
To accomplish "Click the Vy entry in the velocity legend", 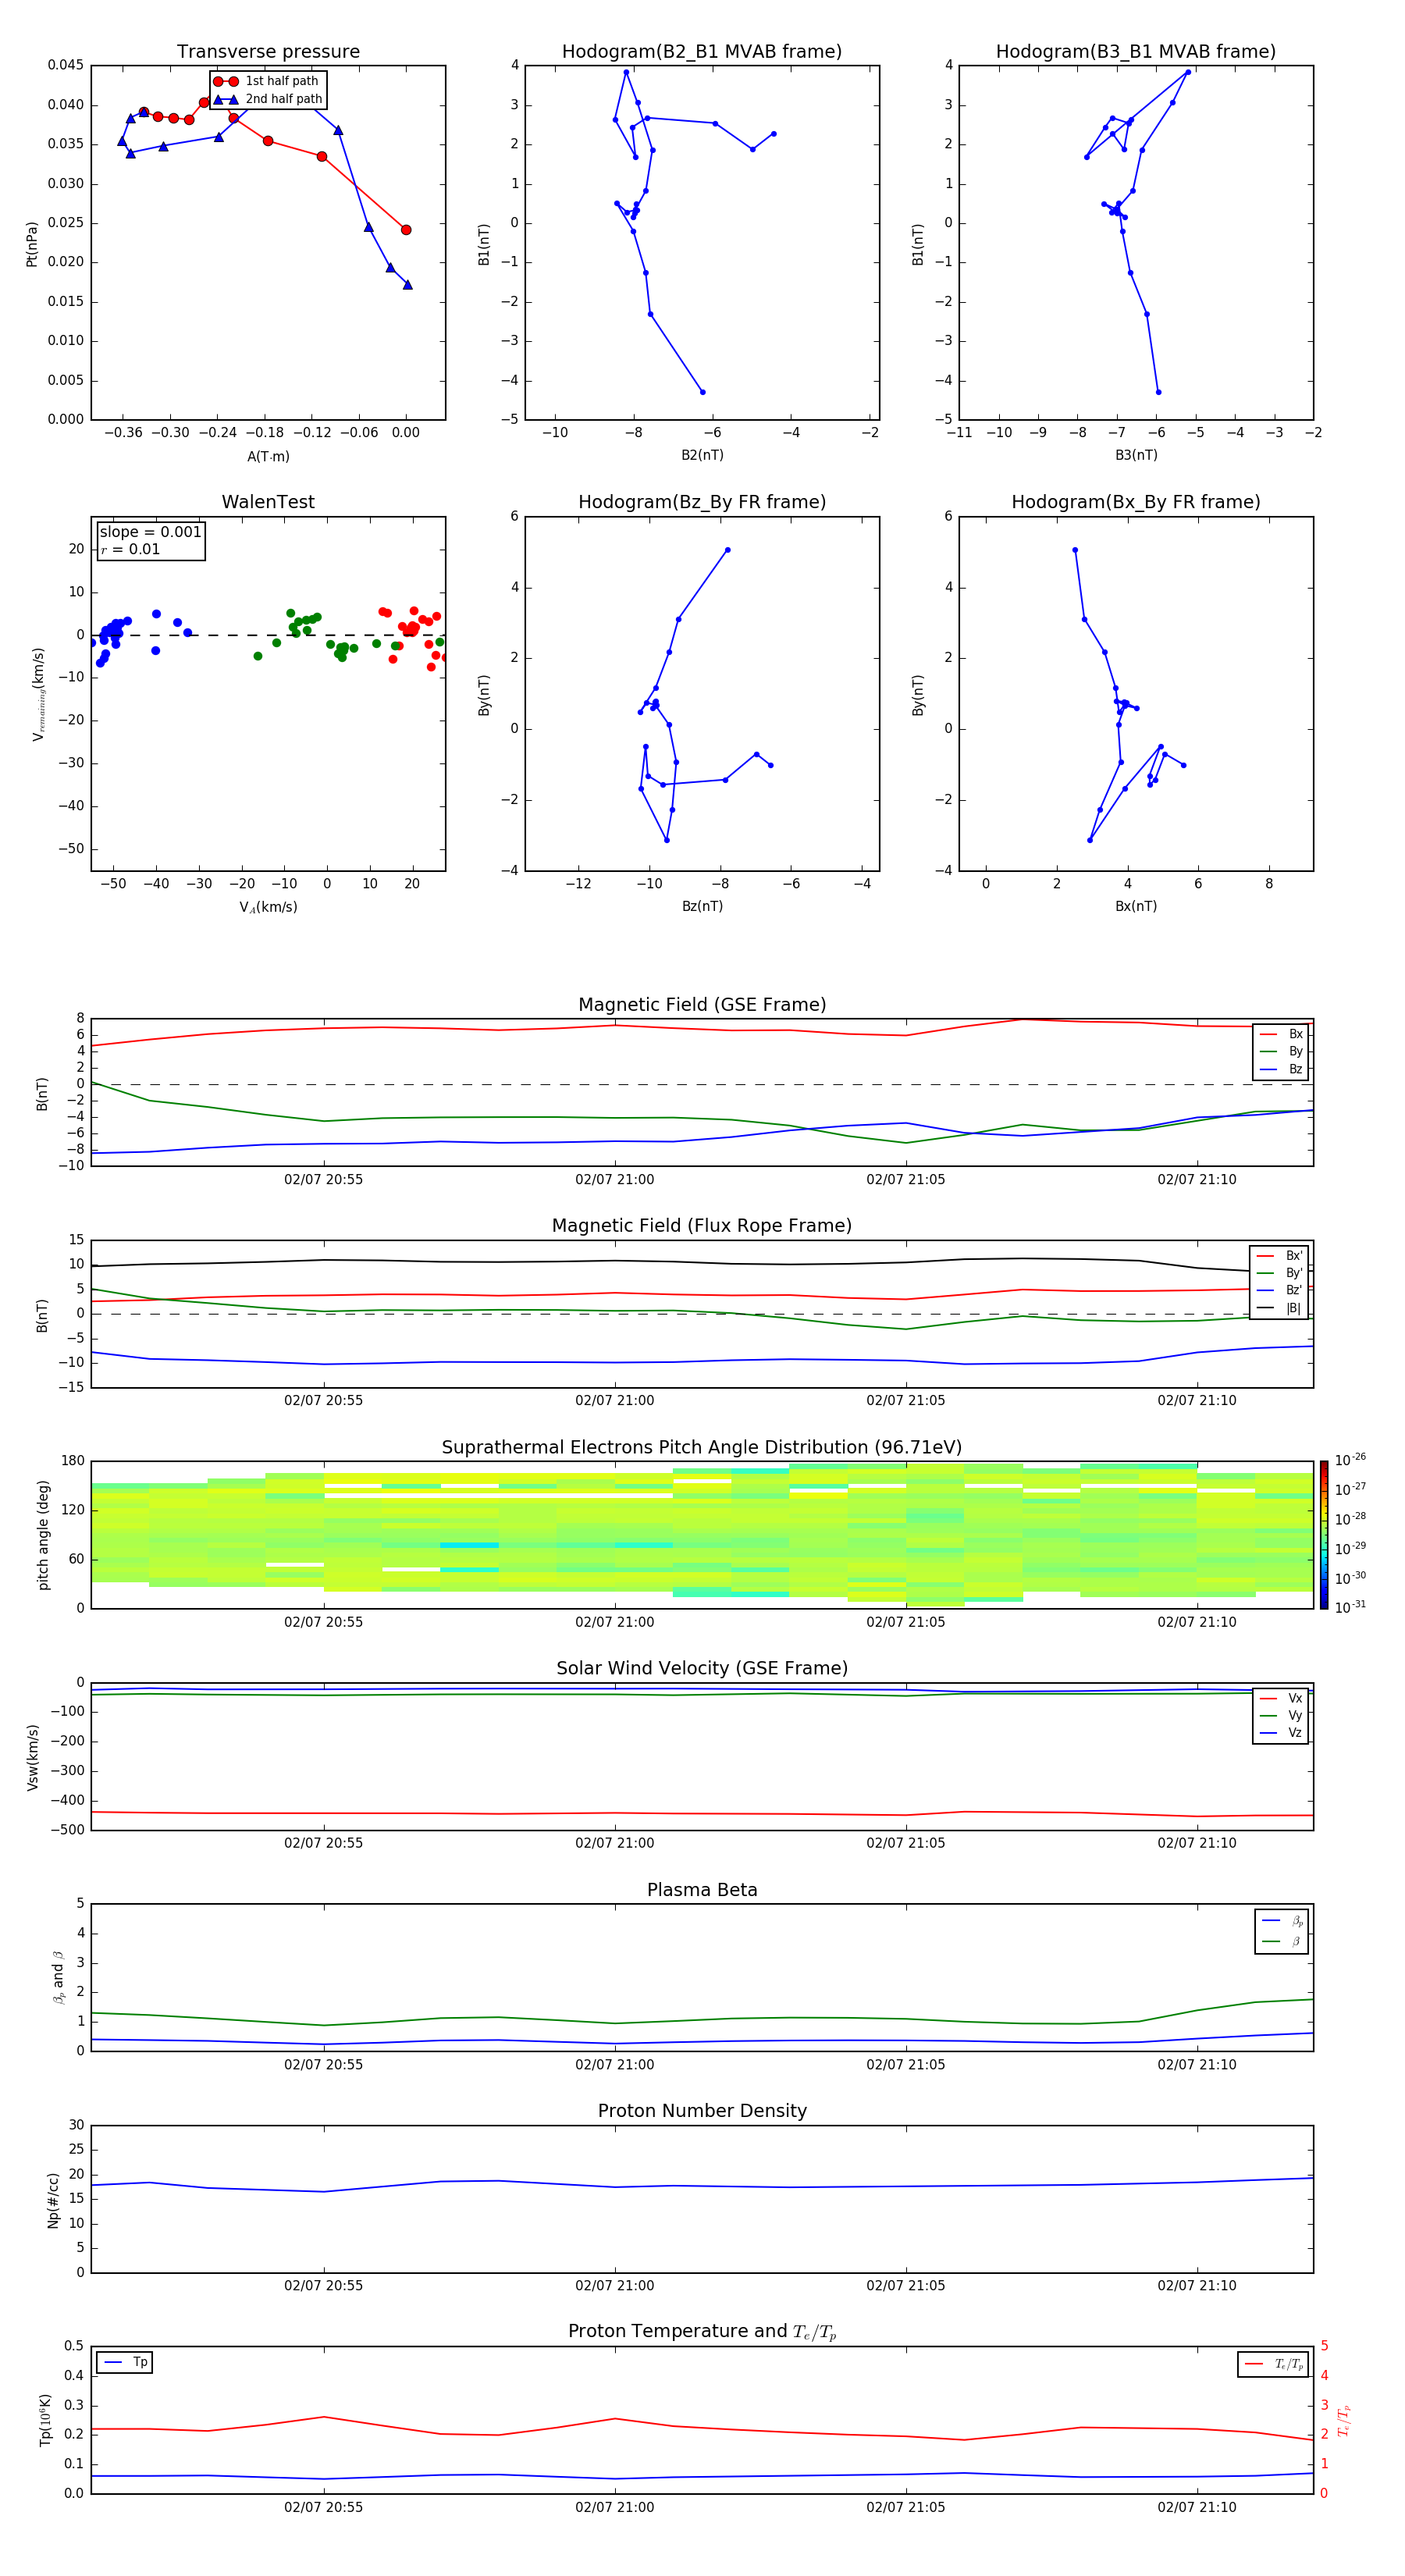I will [x=1281, y=1715].
